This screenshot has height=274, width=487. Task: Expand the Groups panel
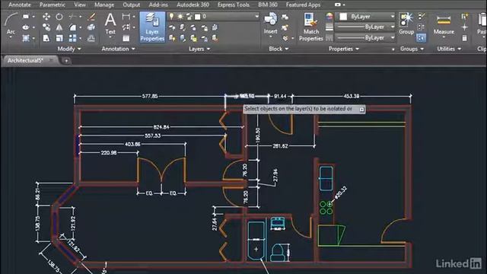point(412,49)
